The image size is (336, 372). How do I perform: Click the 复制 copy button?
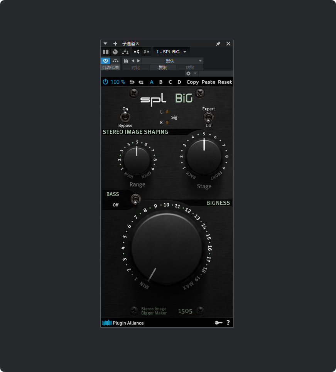point(163,68)
